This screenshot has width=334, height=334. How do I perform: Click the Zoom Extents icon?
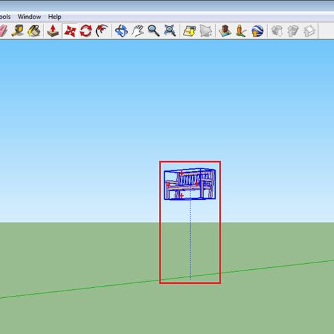pyautogui.click(x=170, y=31)
